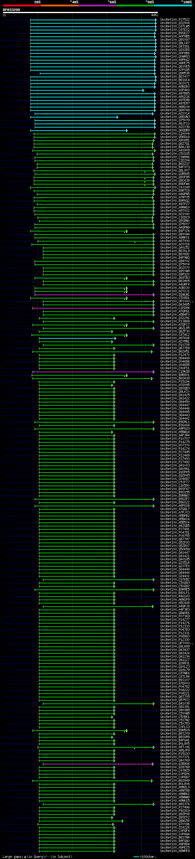Open the UniRef100_P07370 entry
The width and height of the screenshot is (195, 859).
(175, 445)
